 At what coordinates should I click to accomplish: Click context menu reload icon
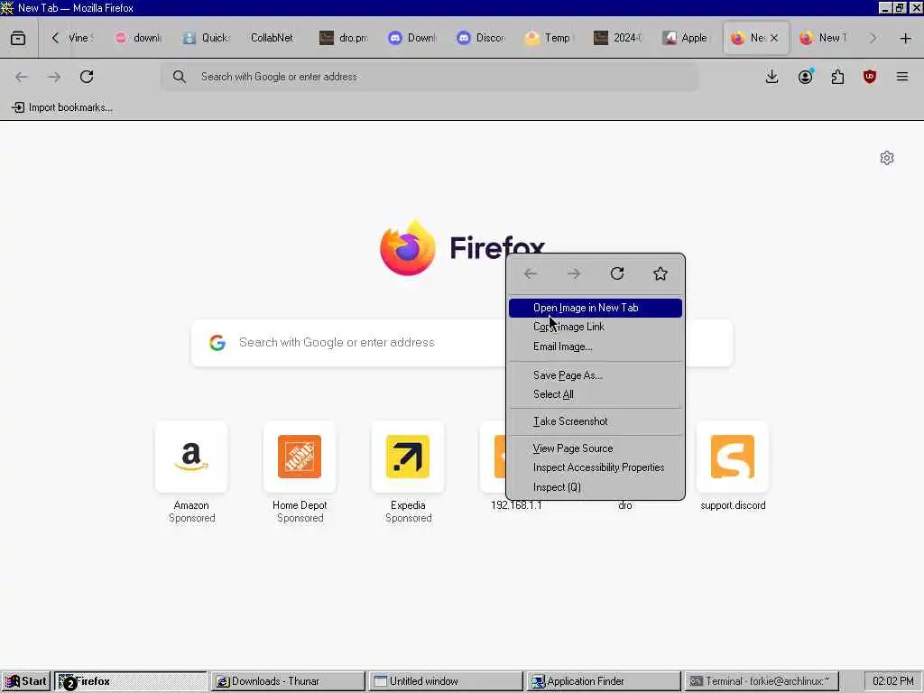(x=617, y=273)
